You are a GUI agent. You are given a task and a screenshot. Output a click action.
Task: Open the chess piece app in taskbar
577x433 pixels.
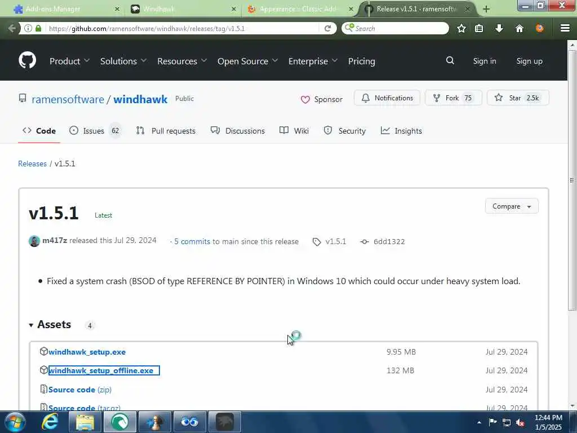pyautogui.click(x=155, y=422)
